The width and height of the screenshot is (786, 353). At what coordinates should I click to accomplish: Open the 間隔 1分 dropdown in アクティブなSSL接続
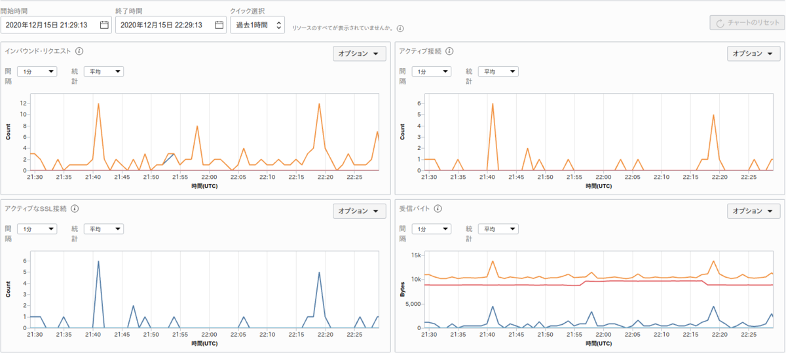[37, 229]
